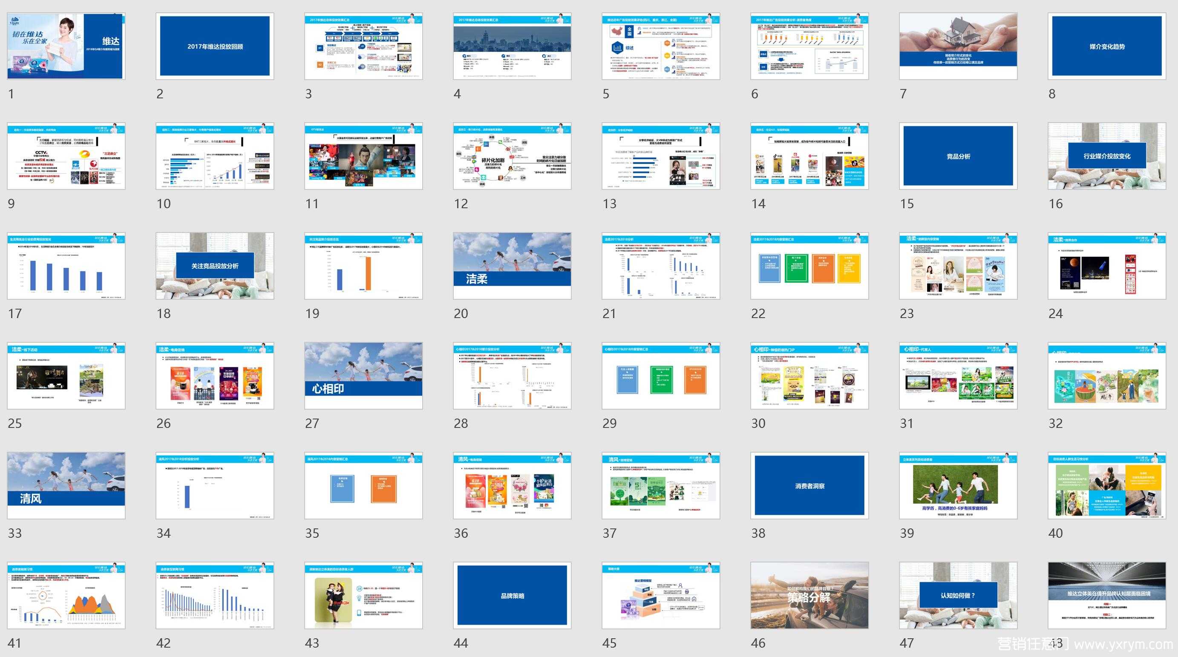Select slide 32 with watermelon illustrations

(x=1107, y=376)
